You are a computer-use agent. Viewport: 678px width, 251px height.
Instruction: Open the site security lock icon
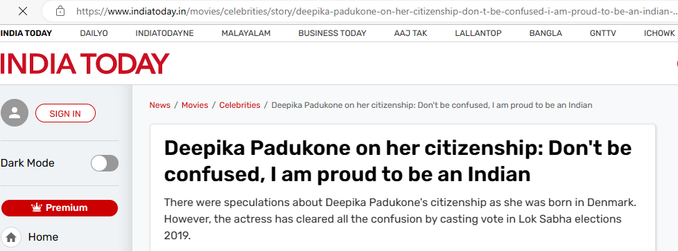60,11
